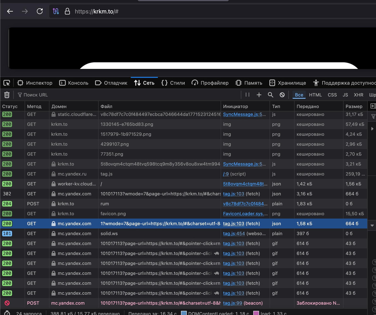Select the 4299107.png request
This screenshot has width=376, height=315.
pos(184,144)
